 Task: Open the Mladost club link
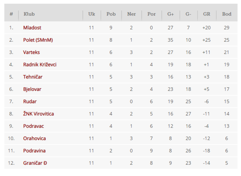coord(32,28)
